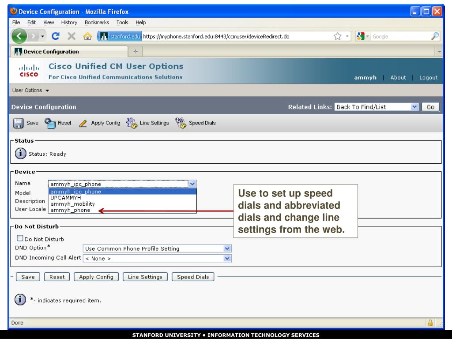This screenshot has height=339, width=452.
Task: Open the File menu
Action: point(16,23)
